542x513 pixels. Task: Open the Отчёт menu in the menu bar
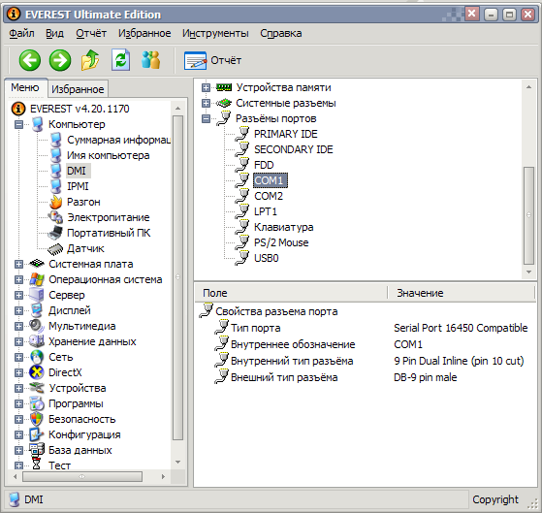91,33
